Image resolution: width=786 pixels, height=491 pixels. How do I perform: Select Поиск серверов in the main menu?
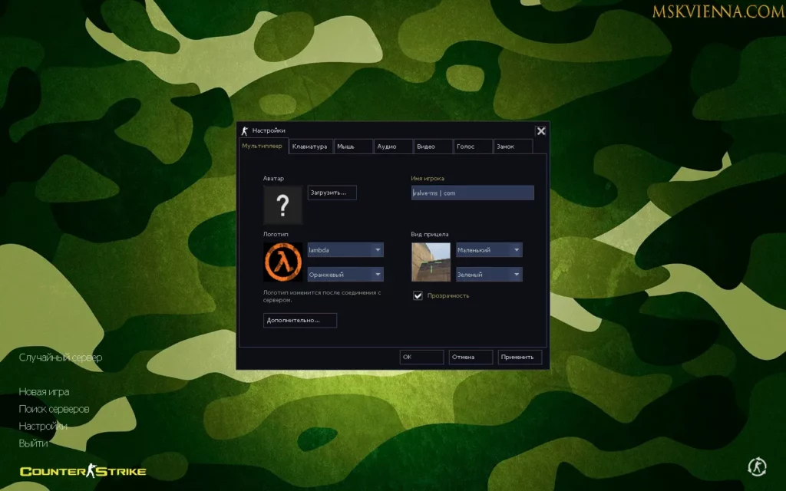tap(54, 409)
